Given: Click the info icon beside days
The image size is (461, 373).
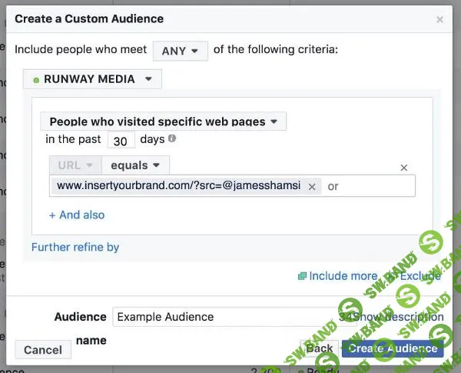Looking at the screenshot, I should pos(172,139).
